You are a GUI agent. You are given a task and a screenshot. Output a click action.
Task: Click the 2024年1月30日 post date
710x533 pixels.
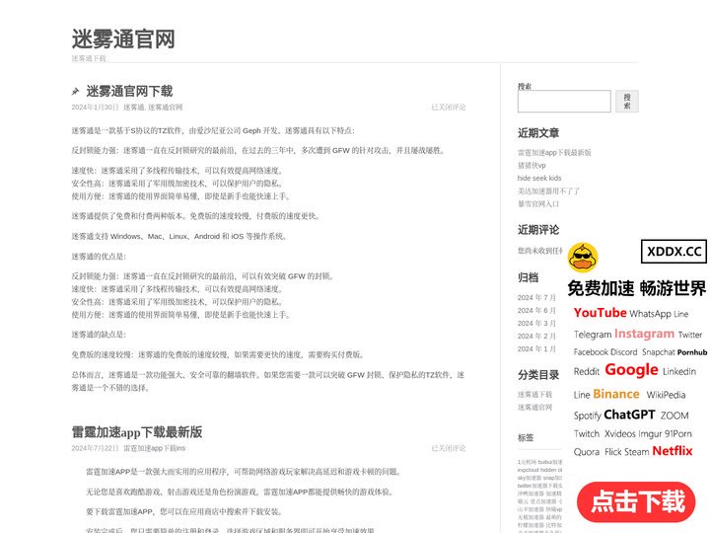click(x=95, y=108)
